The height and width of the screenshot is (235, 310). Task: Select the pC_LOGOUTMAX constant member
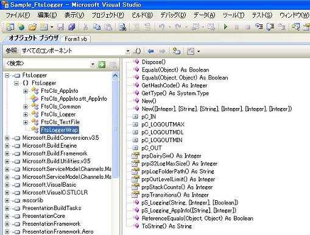click(163, 125)
